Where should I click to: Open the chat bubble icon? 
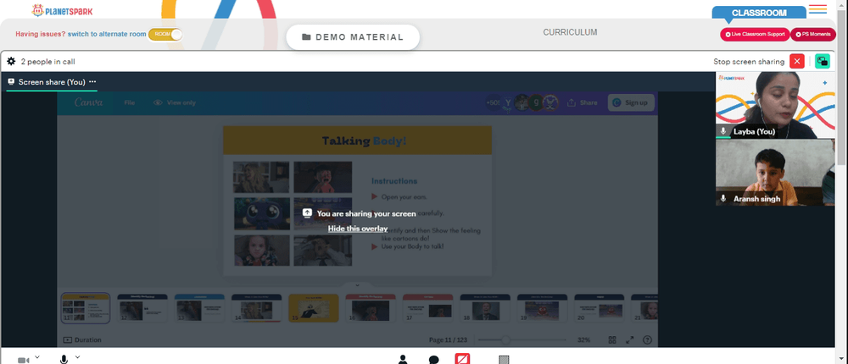(433, 360)
